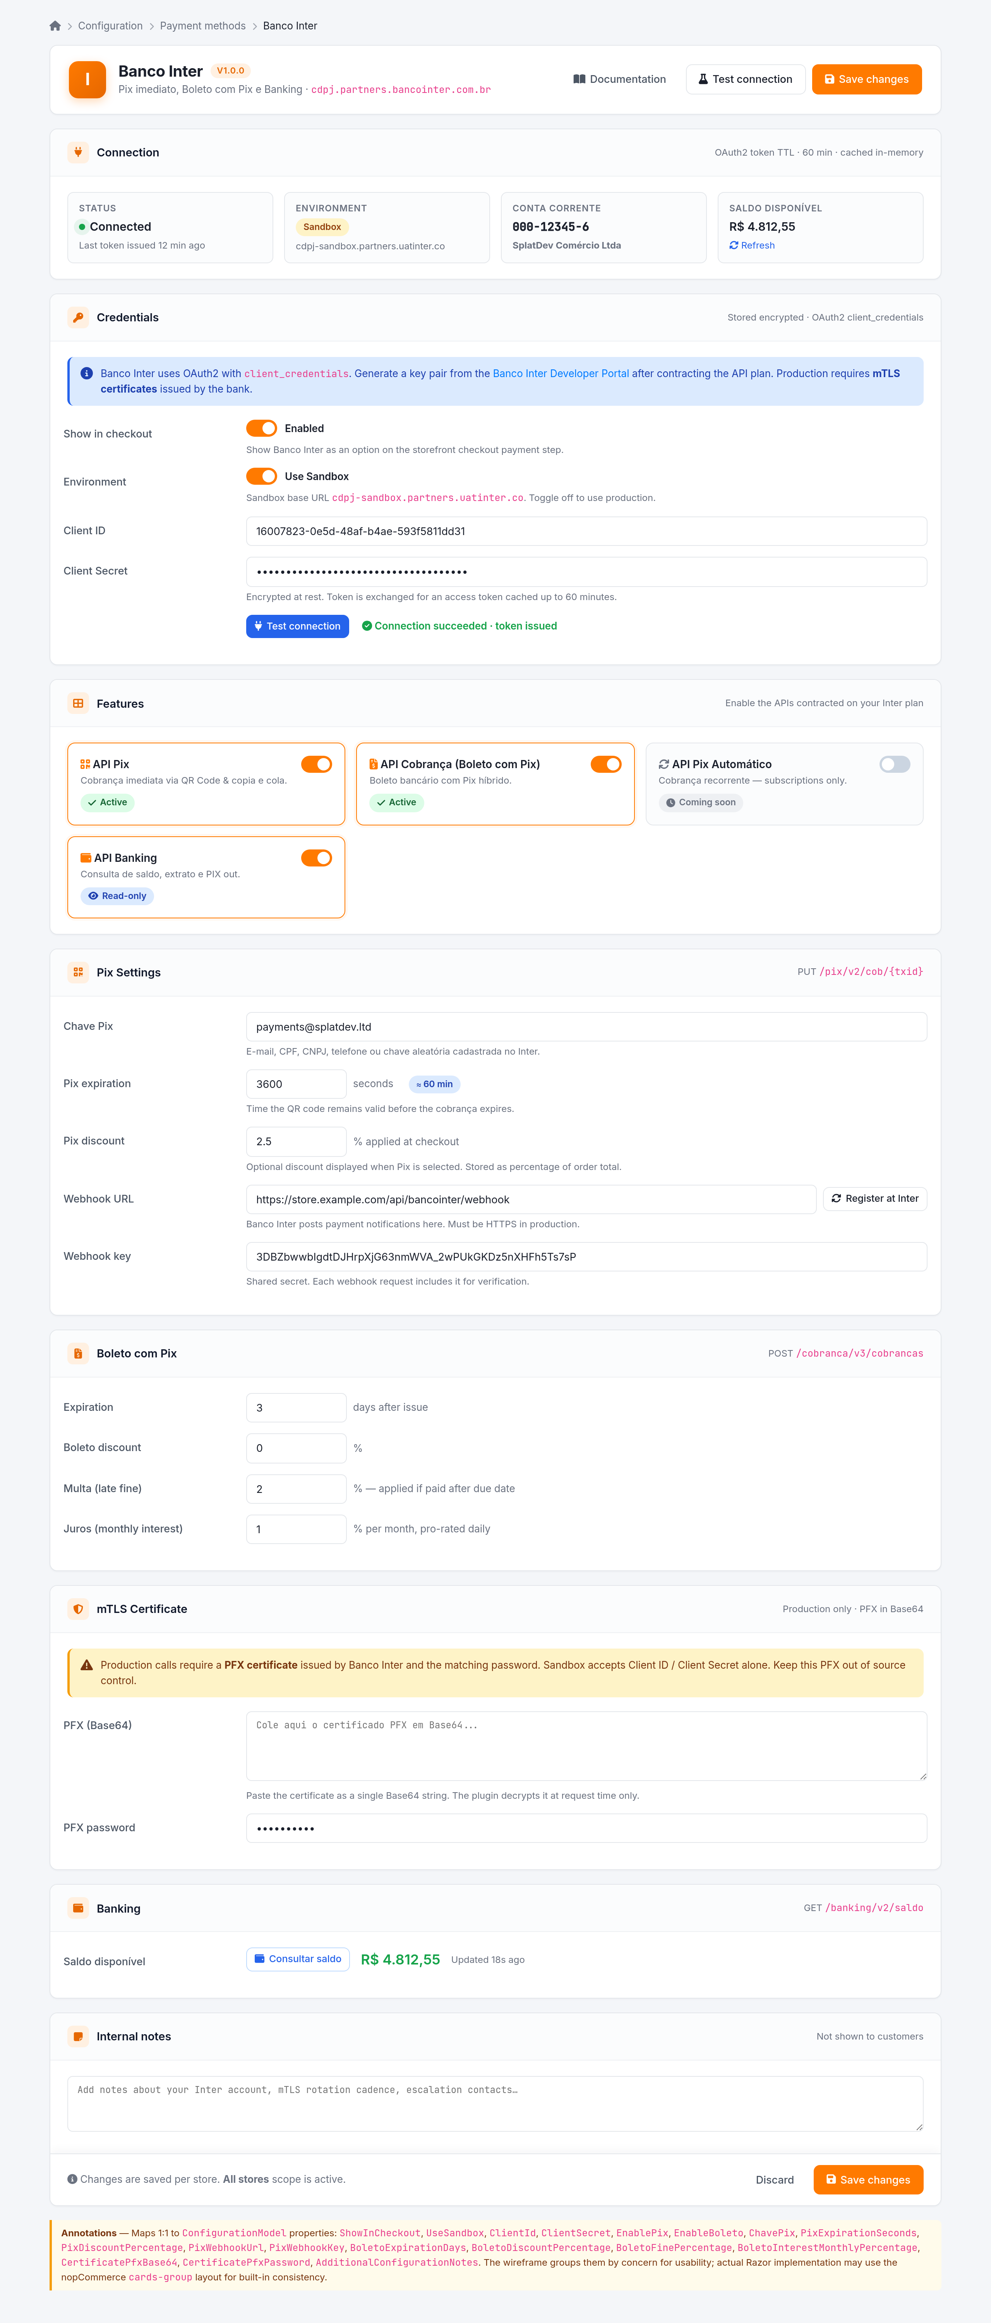
Task: Click the document icon beside Boleto com Pix
Action: [x=79, y=1354]
